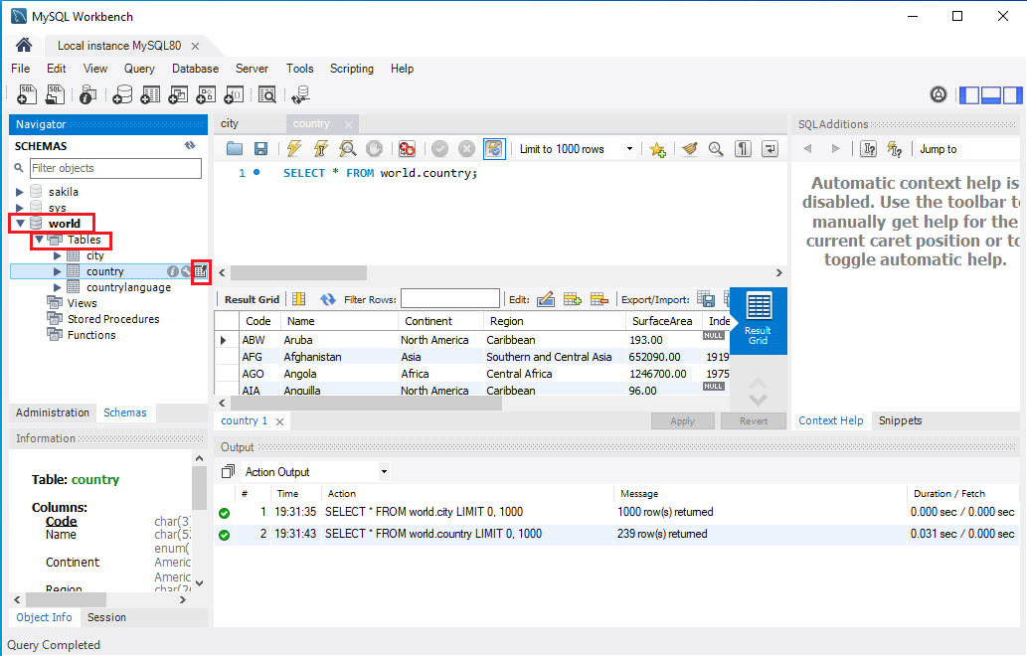Screen dimensions: 1027x656
Task: Create a new schema icon
Action: 122,95
